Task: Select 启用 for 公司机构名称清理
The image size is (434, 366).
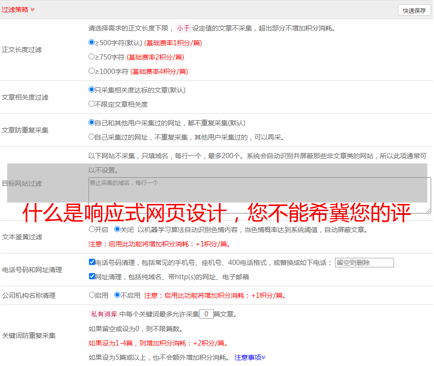Action: pyautogui.click(x=92, y=295)
